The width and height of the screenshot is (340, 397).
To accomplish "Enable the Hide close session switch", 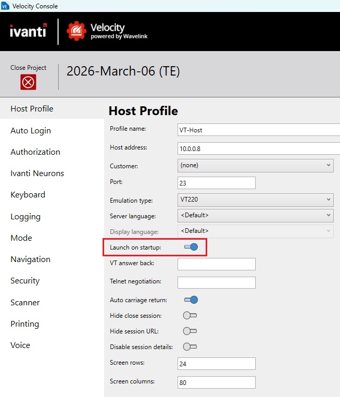I will [190, 316].
